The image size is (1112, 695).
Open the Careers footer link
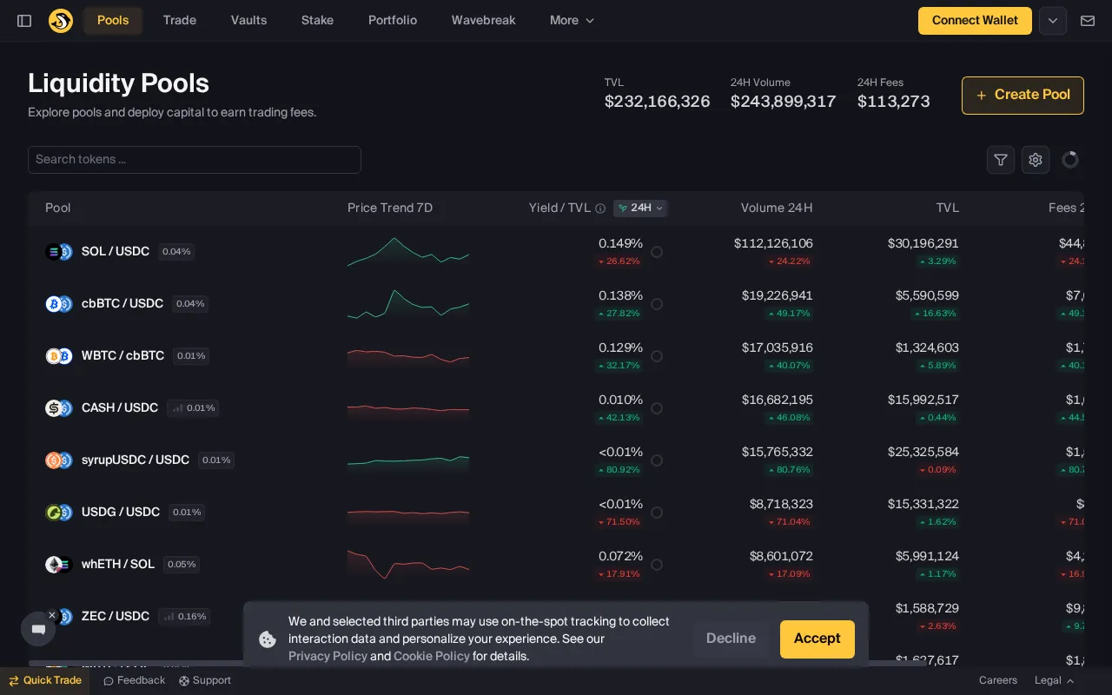998,681
